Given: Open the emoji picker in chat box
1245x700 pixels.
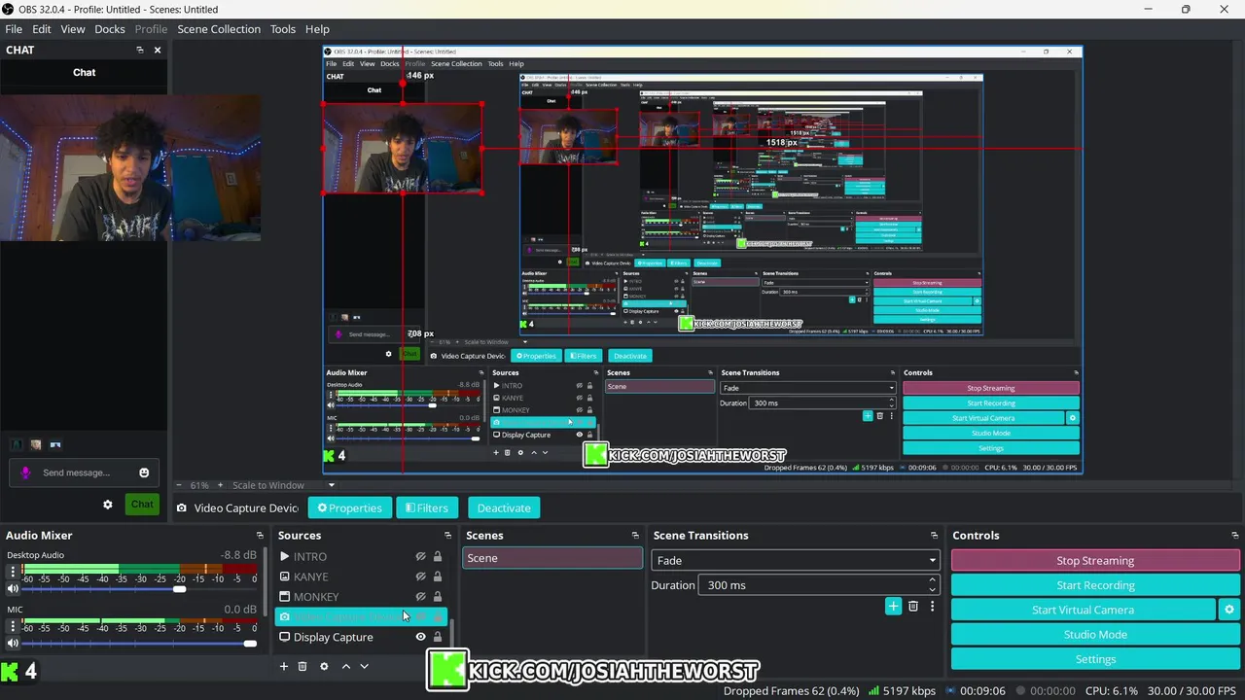Looking at the screenshot, I should point(144,472).
